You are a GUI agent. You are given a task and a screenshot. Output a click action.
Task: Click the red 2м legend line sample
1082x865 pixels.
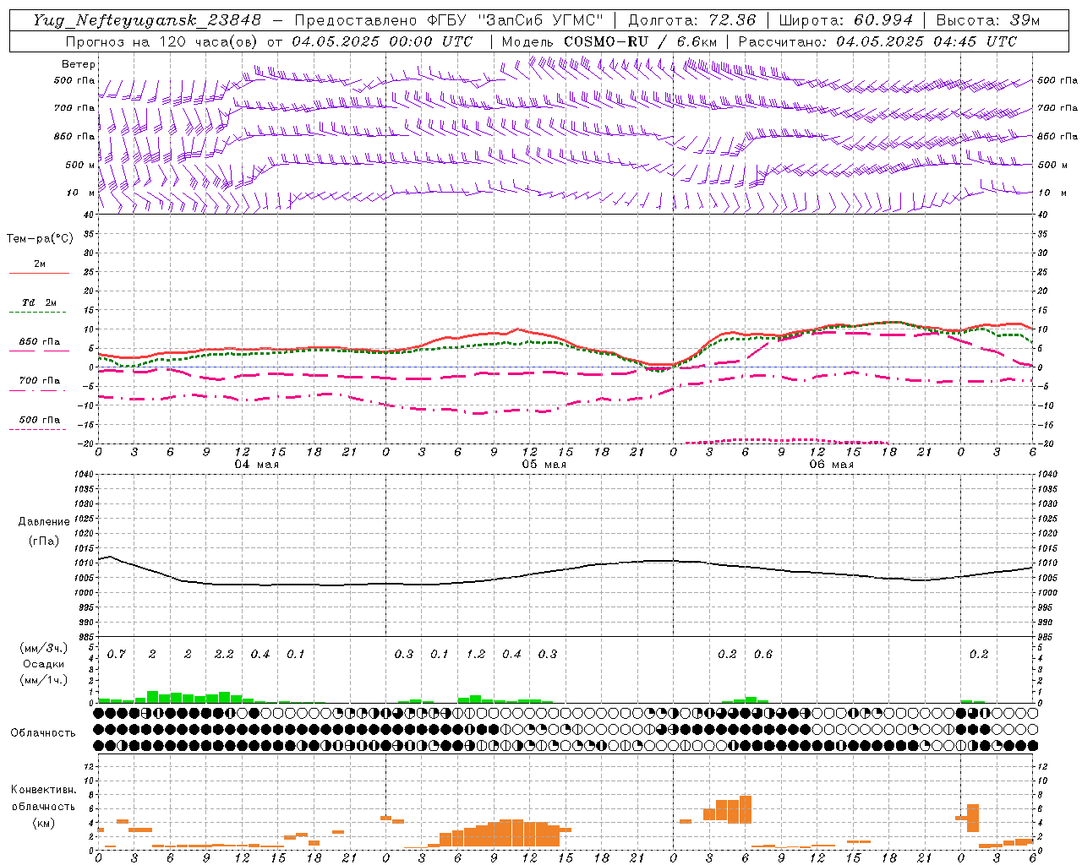[x=39, y=274]
